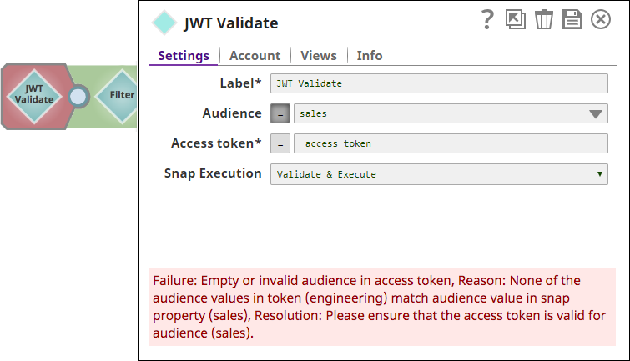Click the pop-out dialog icon
Image resolution: width=630 pixels, height=361 pixels.
[x=516, y=20]
